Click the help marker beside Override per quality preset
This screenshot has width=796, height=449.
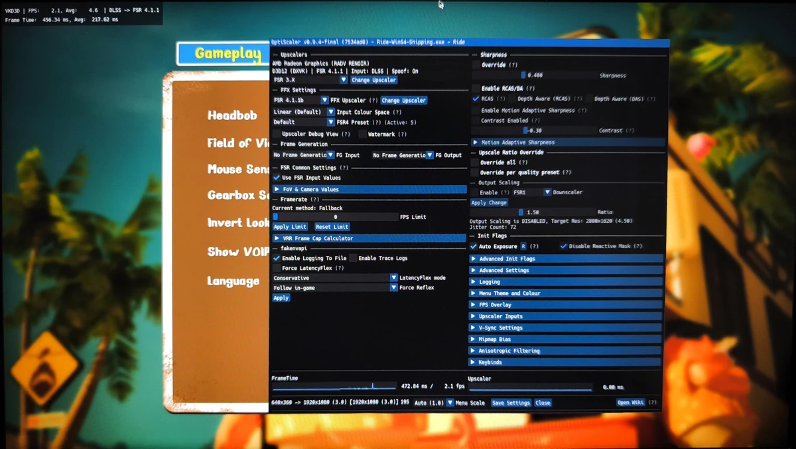566,172
